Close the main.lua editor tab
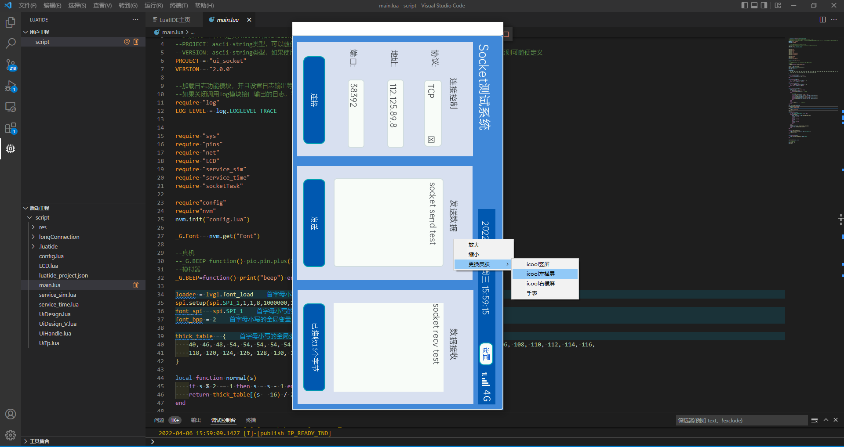This screenshot has height=447, width=844. tap(249, 20)
